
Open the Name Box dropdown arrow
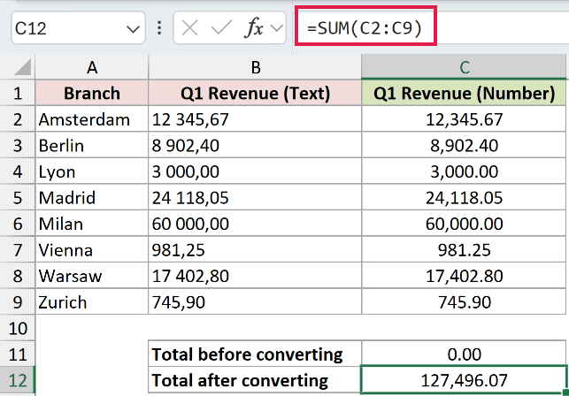pyautogui.click(x=133, y=28)
